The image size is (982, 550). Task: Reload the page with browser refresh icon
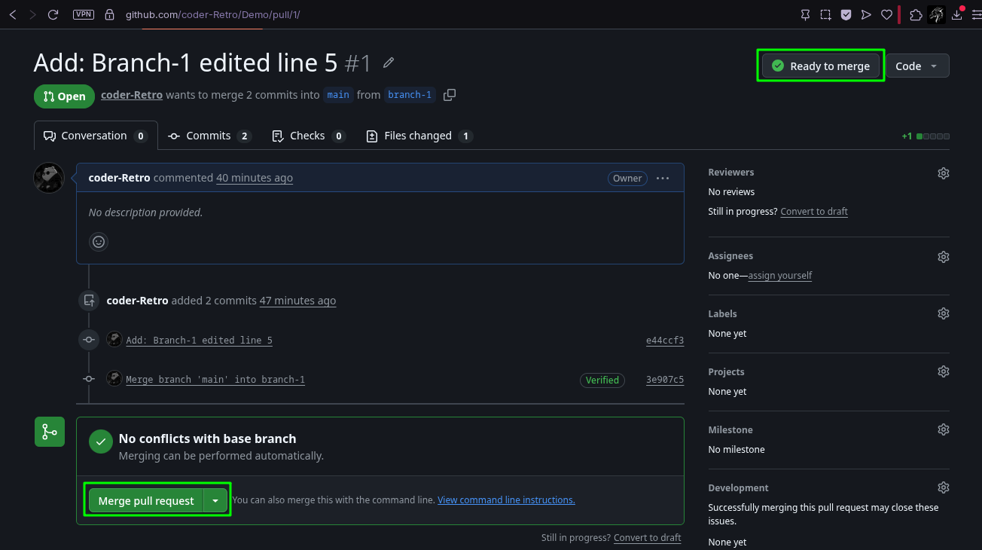(x=53, y=14)
